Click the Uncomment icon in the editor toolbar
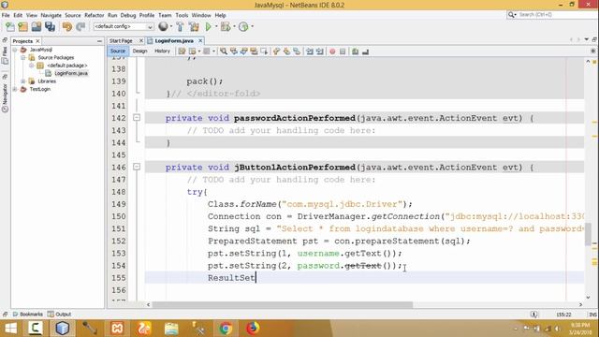This screenshot has height=337, width=599. pos(365,51)
